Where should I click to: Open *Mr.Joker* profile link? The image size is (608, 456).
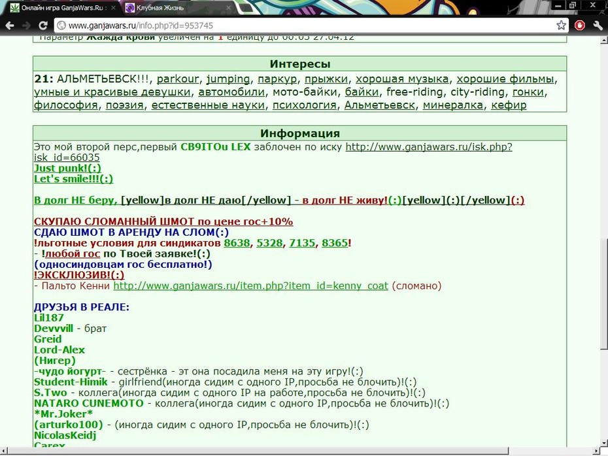[63, 415]
